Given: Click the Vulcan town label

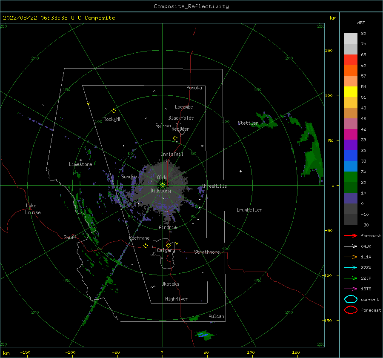Looking at the screenshot, I should pos(217,316).
